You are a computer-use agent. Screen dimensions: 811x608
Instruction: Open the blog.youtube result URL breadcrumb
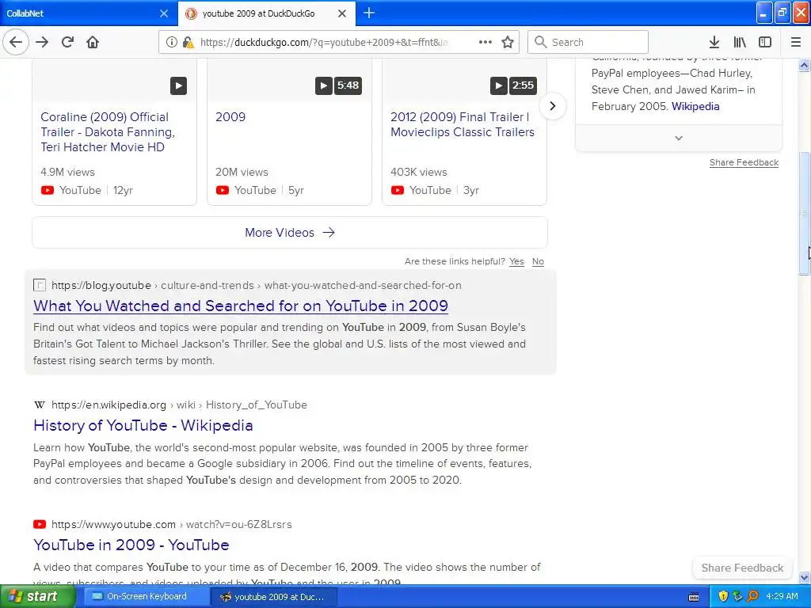coord(257,285)
